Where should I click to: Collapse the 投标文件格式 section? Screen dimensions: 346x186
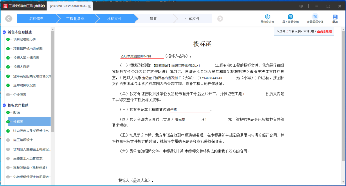click(x=4, y=106)
